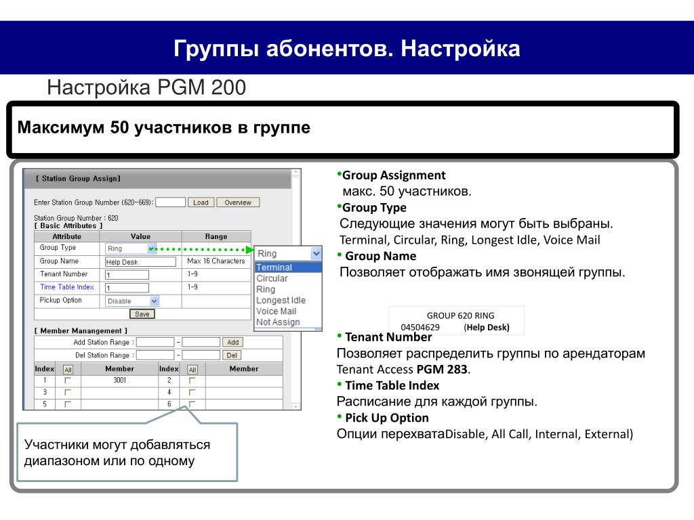
Task: Click the All button beside even Index
Action: (x=192, y=370)
